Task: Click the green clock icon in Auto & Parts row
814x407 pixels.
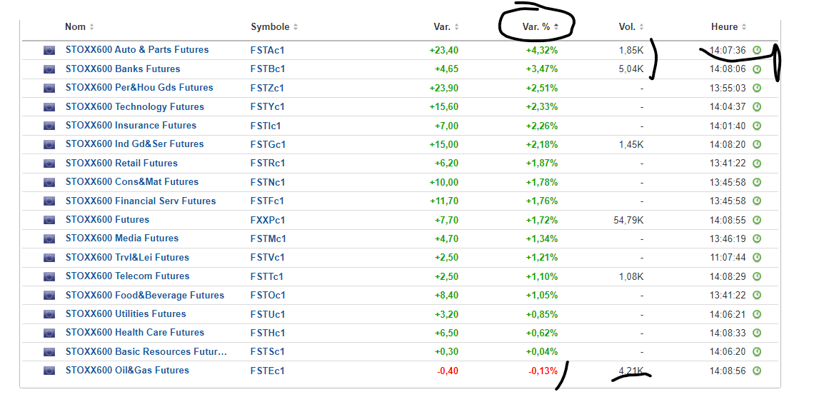Action: tap(757, 50)
